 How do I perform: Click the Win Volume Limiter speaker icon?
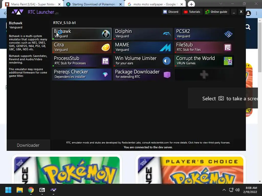pyautogui.click(x=167, y=61)
